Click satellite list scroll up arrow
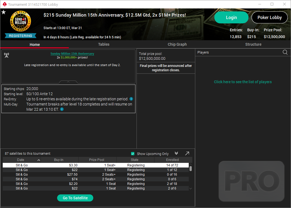This screenshot has width=291, height=208. [191, 164]
